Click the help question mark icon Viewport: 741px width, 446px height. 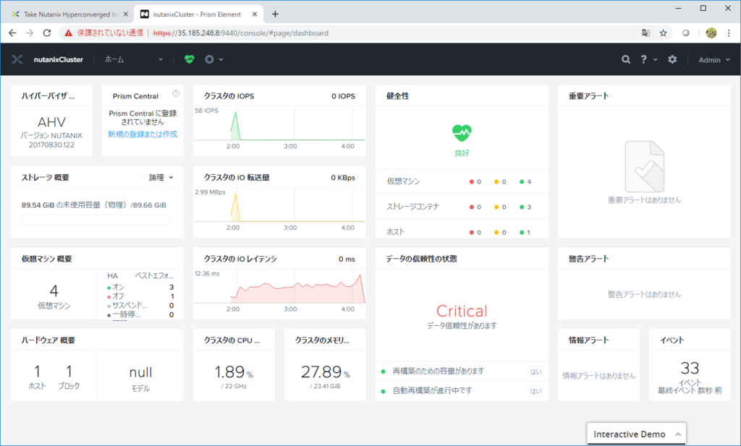[643, 59]
